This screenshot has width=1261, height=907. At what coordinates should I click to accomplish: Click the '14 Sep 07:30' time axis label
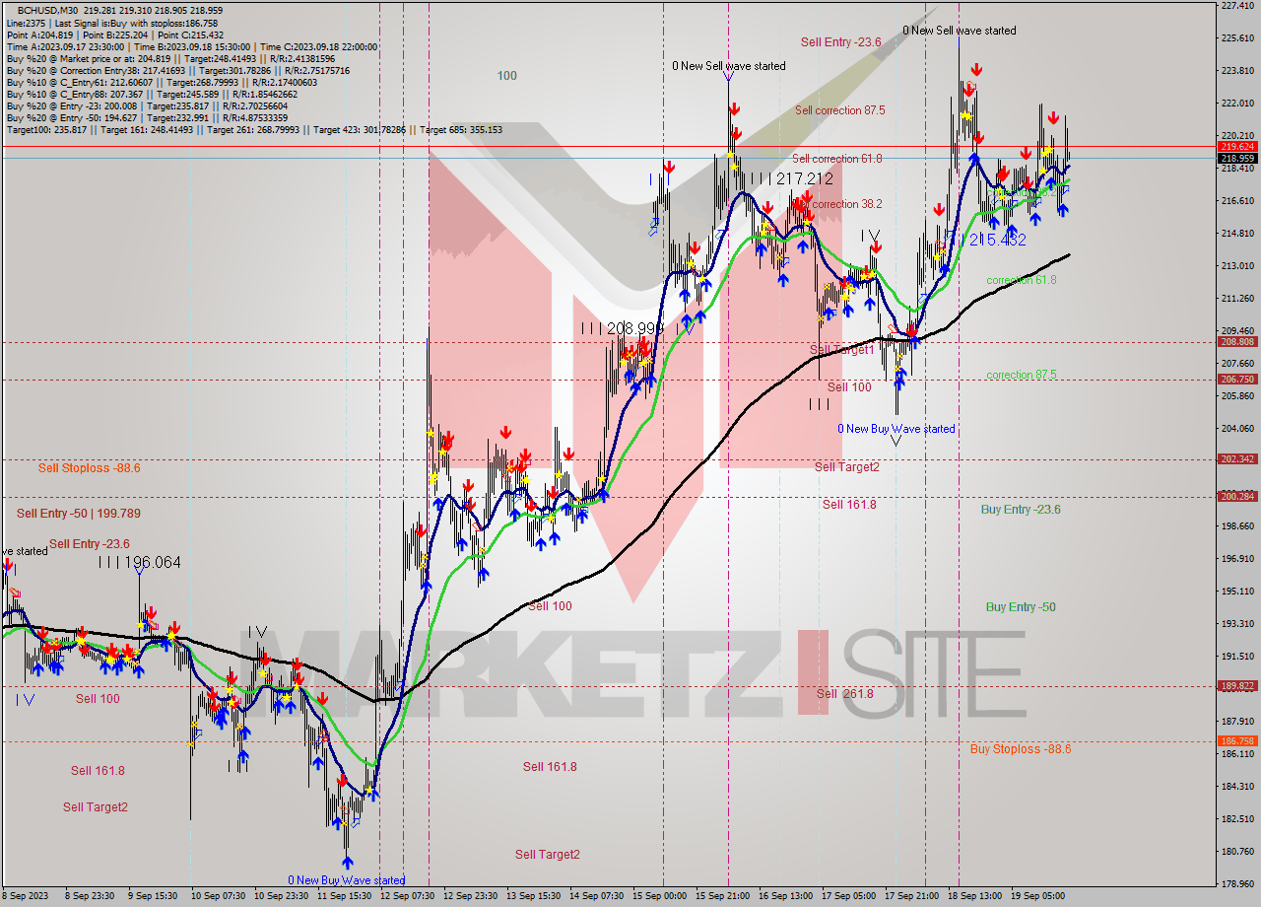[x=597, y=896]
